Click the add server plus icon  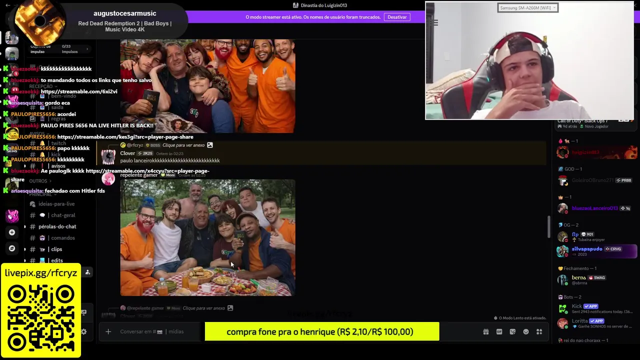[x=12, y=232]
